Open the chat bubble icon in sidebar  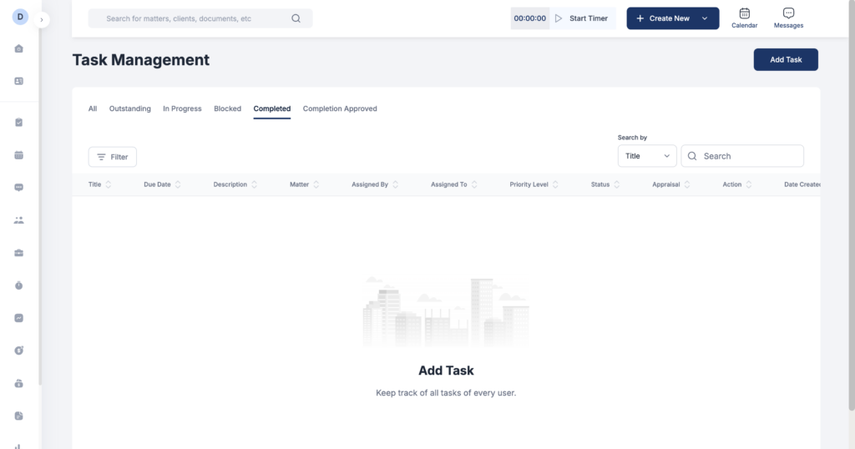[x=19, y=188]
